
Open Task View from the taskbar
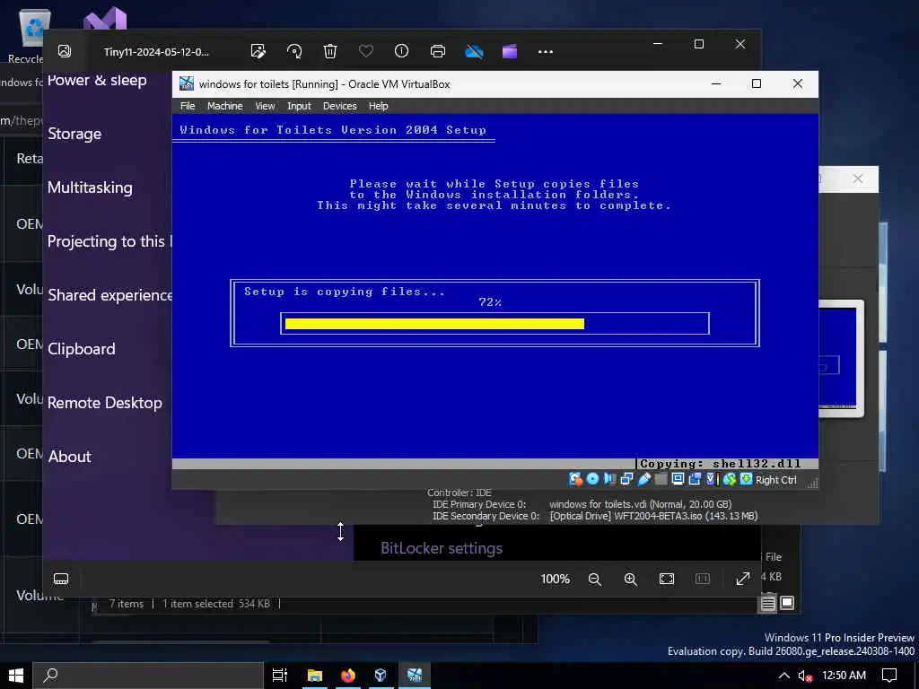280,676
